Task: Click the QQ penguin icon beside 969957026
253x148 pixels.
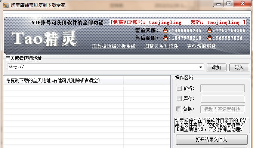Action: click(210, 38)
